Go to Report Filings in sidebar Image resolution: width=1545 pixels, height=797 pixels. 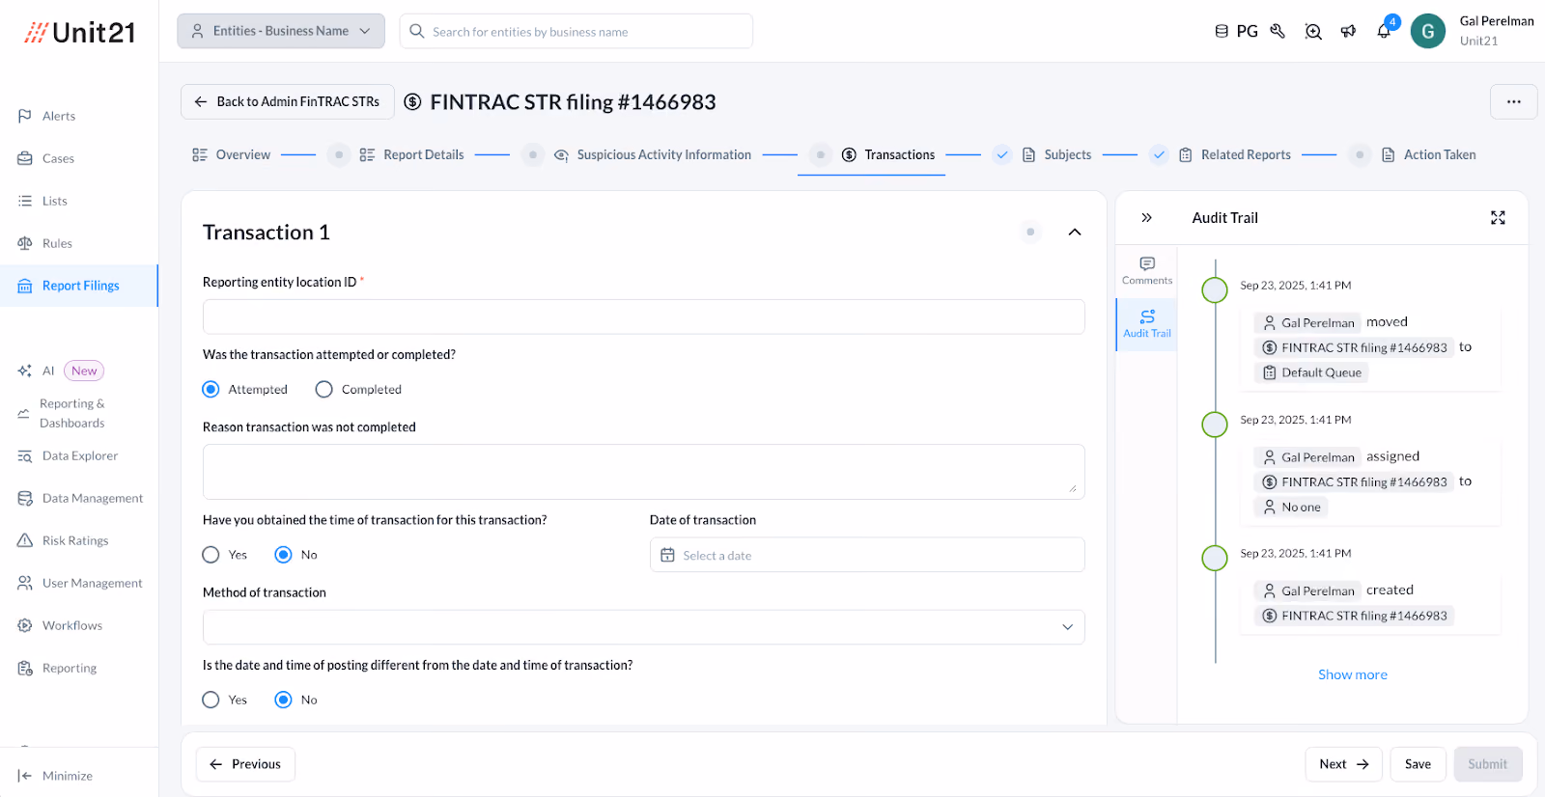pos(79,286)
